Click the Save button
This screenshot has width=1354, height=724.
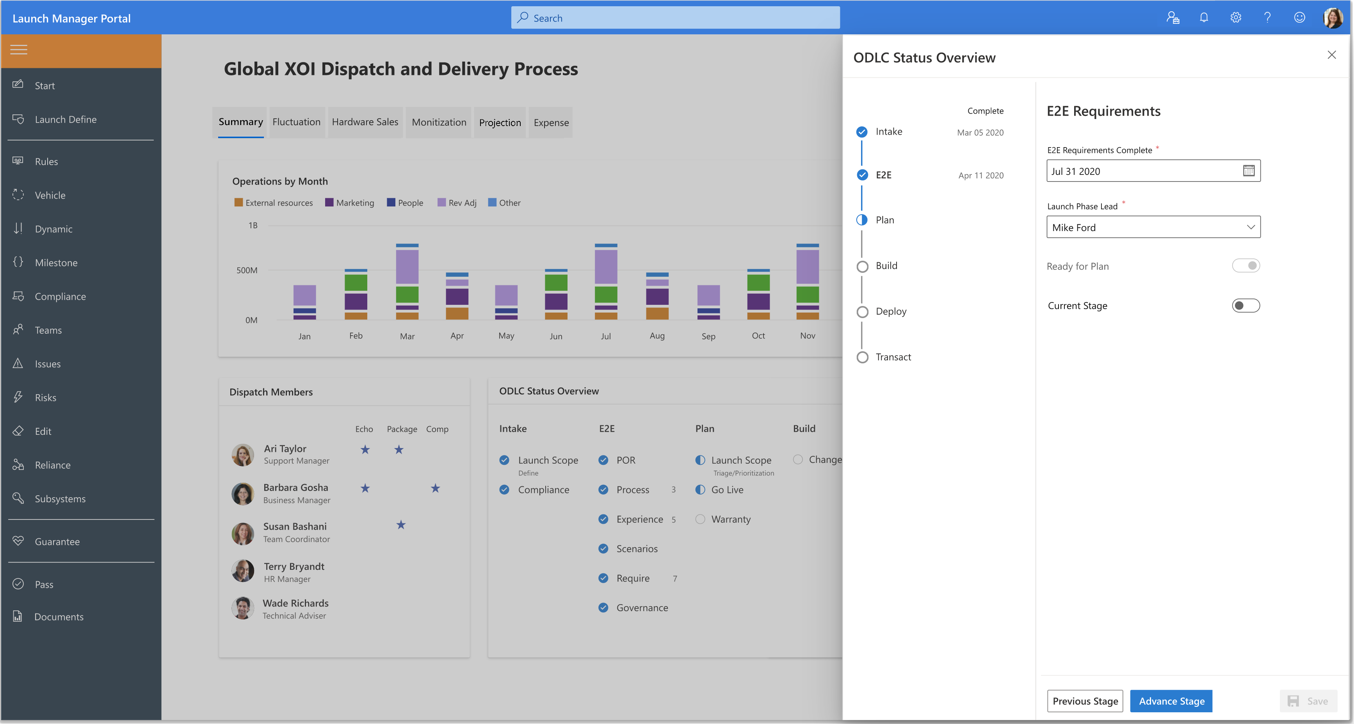click(x=1308, y=701)
